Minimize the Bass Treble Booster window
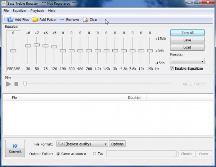The height and width of the screenshot is (167, 216). [189, 2]
